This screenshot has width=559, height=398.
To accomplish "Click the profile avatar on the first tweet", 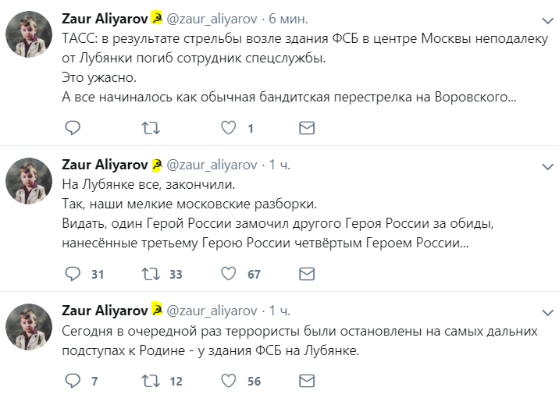I will coord(30,35).
